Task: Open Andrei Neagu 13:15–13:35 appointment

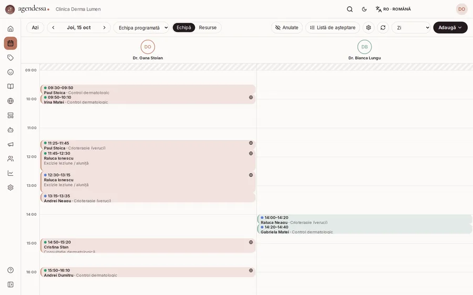Action: click(148, 198)
